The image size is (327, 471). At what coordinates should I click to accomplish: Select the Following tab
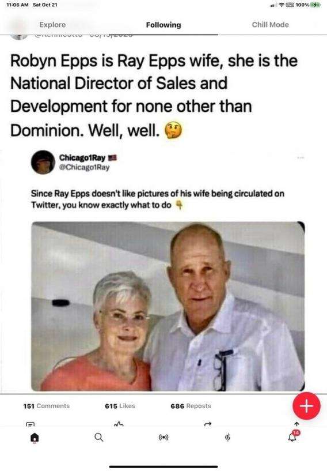163,25
